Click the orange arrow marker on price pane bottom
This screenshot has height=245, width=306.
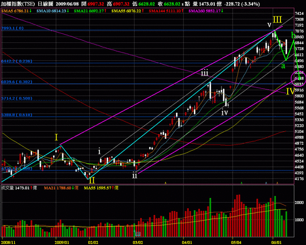tap(277, 183)
